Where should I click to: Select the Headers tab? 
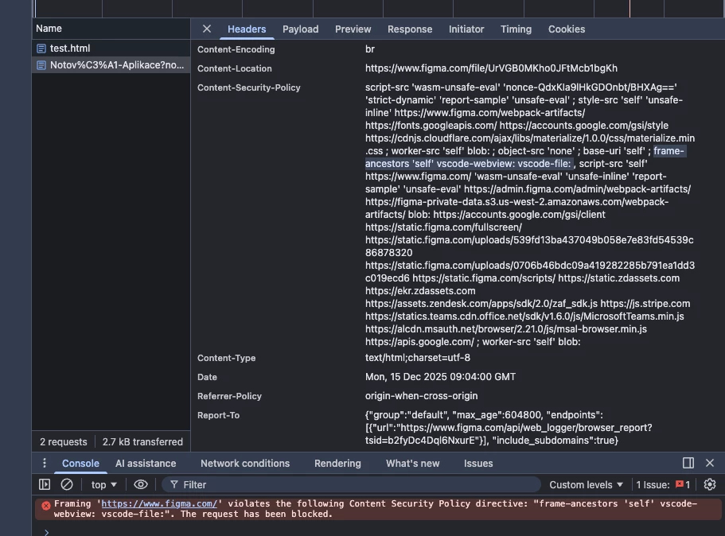[247, 29]
